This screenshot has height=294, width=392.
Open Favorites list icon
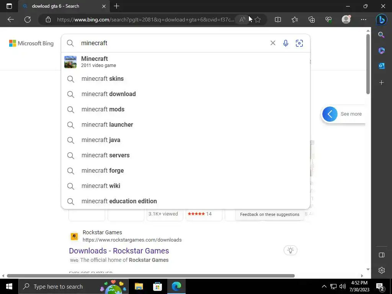pos(295,20)
